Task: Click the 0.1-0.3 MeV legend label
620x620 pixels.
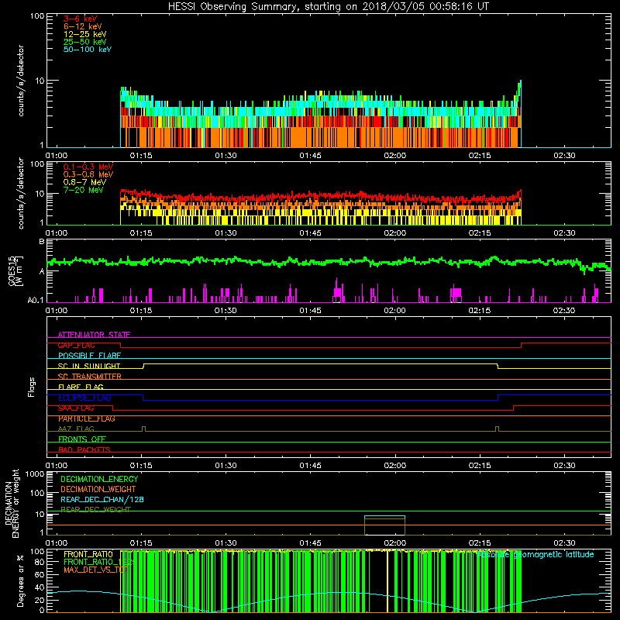Action: [88, 167]
